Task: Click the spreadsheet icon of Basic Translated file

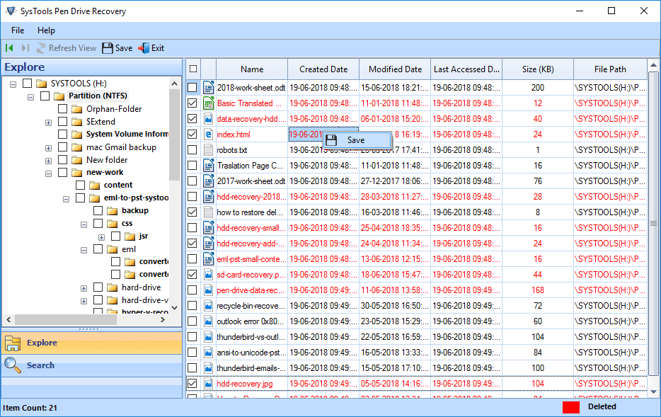Action: click(208, 103)
